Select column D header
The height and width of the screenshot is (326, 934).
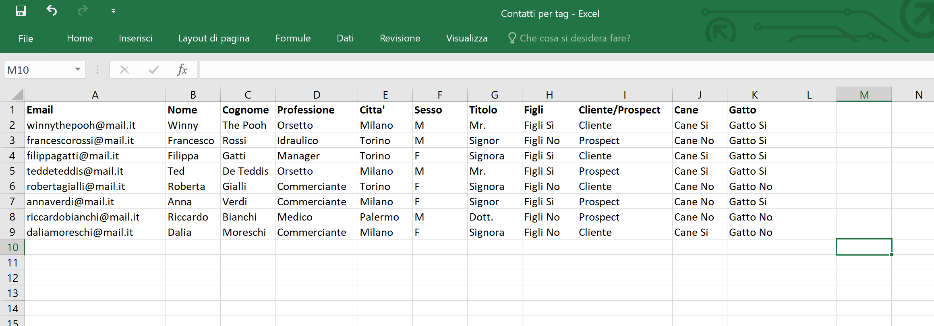(x=317, y=95)
